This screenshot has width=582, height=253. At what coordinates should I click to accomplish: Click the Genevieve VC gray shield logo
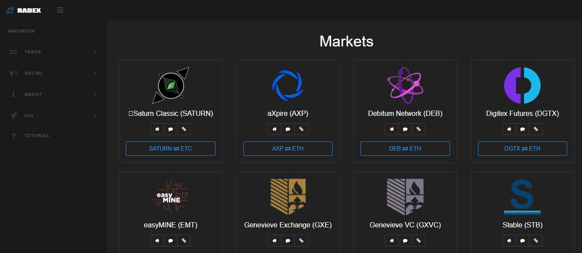tap(405, 197)
